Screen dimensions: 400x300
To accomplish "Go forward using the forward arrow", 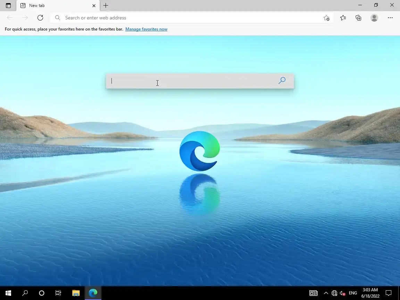I will (25, 18).
